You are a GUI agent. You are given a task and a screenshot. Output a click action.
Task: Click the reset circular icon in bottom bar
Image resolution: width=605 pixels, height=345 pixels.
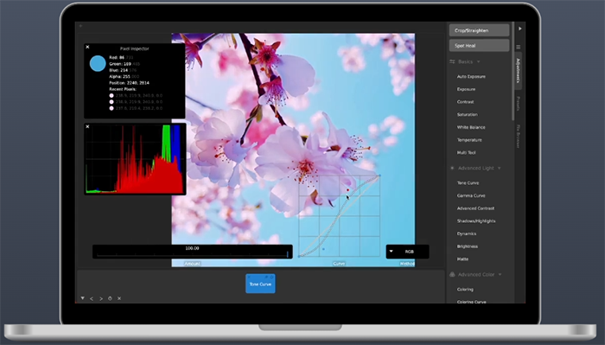coord(110,298)
